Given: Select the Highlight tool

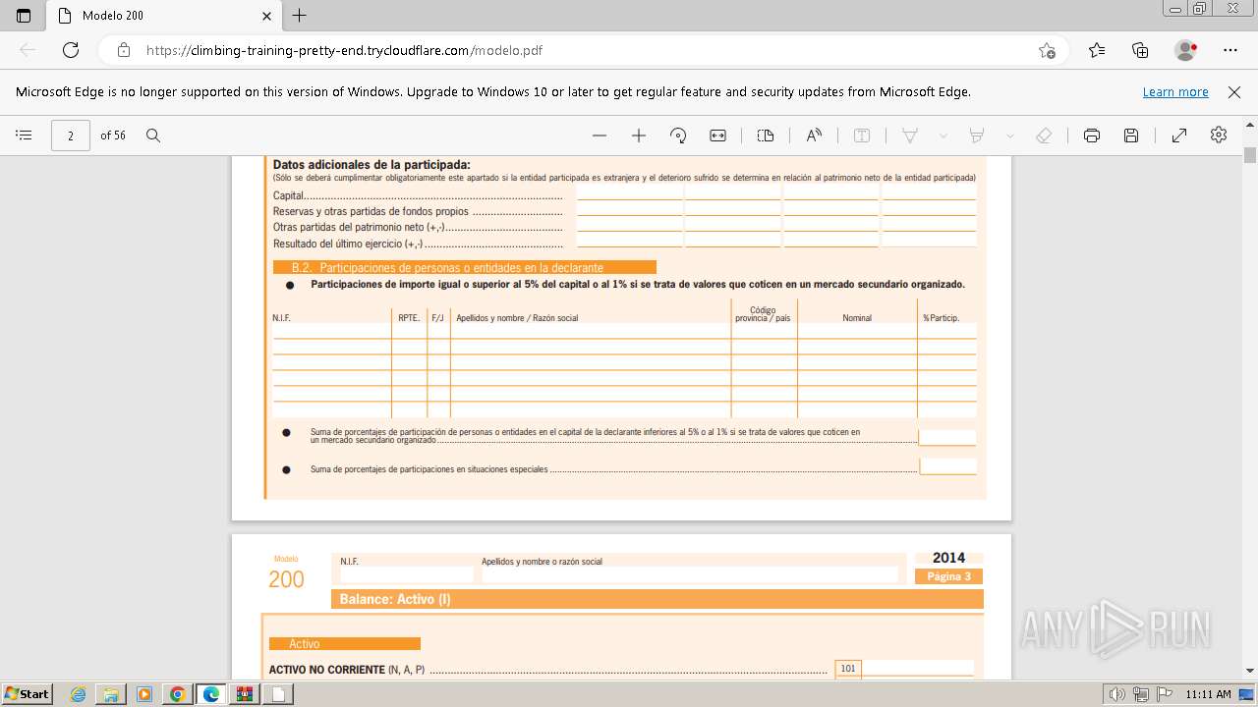Looking at the screenshot, I should [977, 136].
